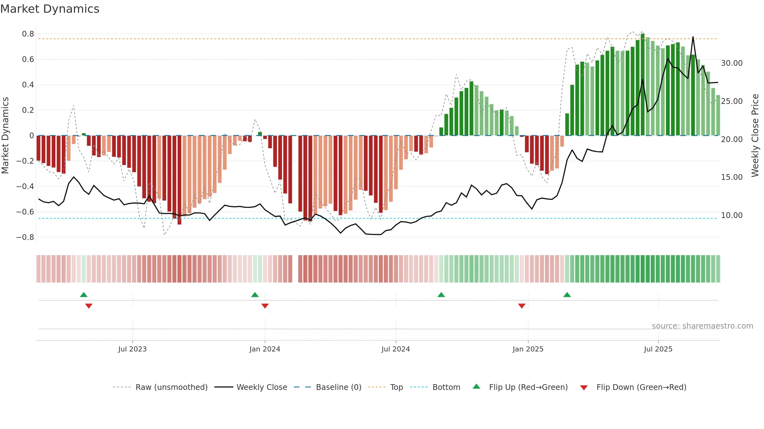Select the red flip-down marker before Jan 2025
The image size is (764, 429).
click(522, 306)
